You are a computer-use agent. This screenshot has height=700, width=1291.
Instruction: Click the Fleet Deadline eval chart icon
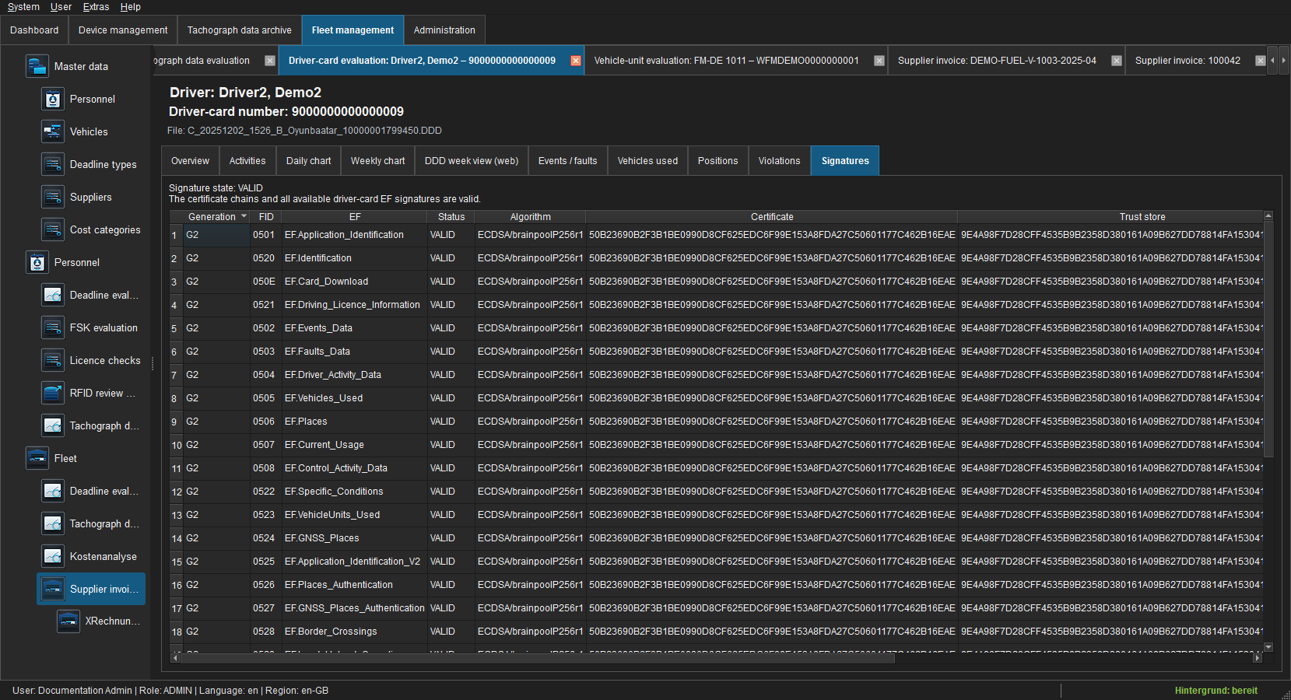coord(52,491)
